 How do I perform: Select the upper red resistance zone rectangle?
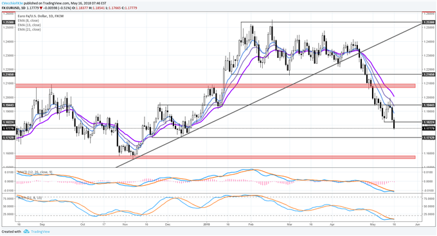pos(215,86)
